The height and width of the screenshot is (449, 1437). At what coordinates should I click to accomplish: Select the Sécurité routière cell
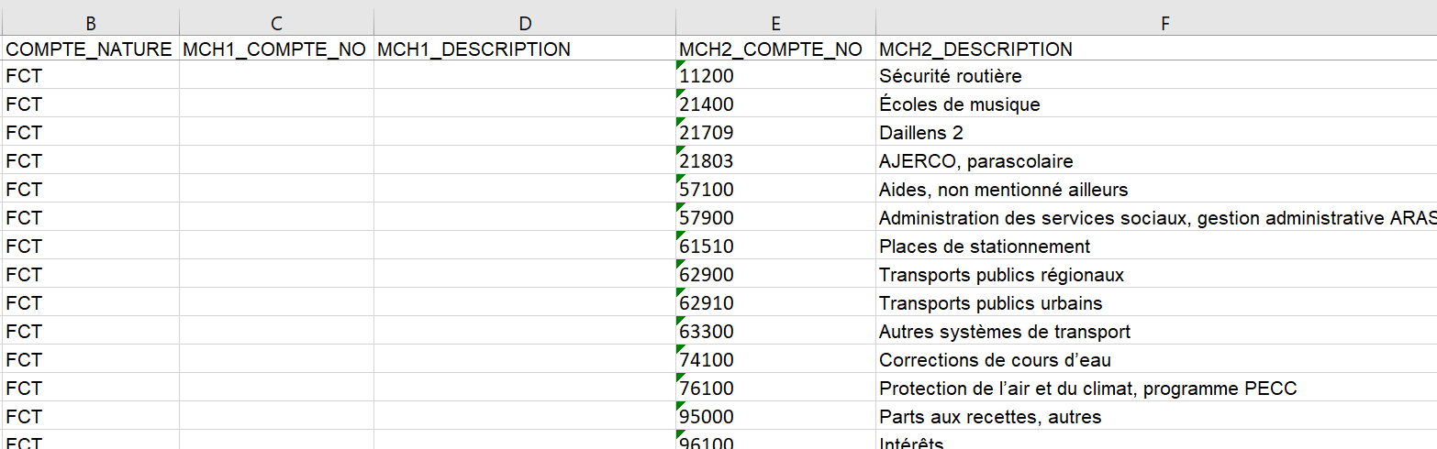coord(1156,76)
